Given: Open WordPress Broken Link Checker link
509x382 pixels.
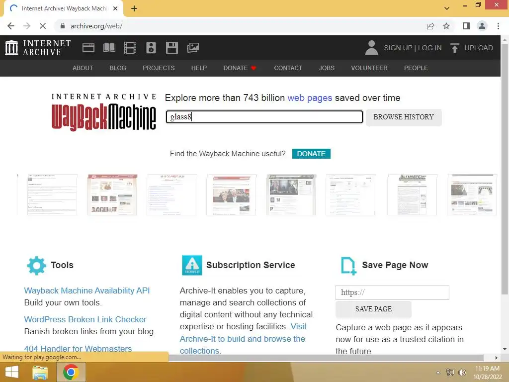Looking at the screenshot, I should pyautogui.click(x=85, y=319).
